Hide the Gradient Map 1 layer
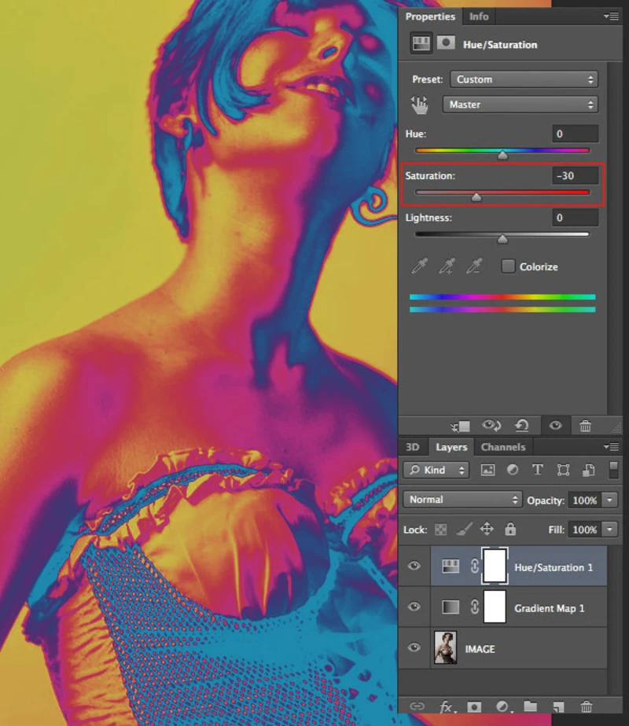Screen dimensions: 629x726 [414, 607]
